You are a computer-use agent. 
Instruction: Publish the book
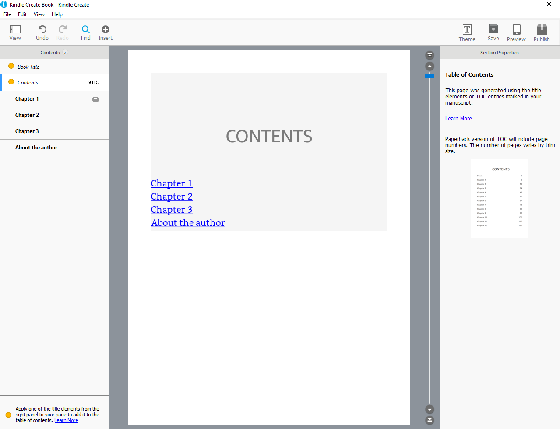pos(541,32)
